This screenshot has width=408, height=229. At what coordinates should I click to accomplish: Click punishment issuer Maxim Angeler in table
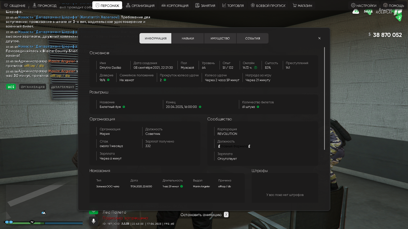(201, 186)
